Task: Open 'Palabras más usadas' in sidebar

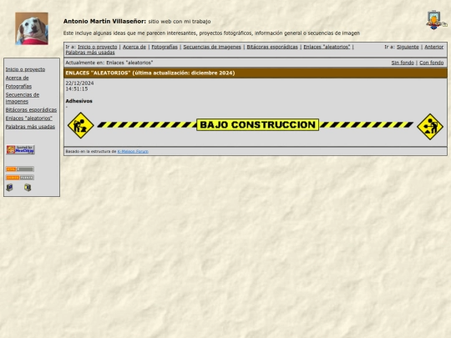Action: (x=30, y=127)
